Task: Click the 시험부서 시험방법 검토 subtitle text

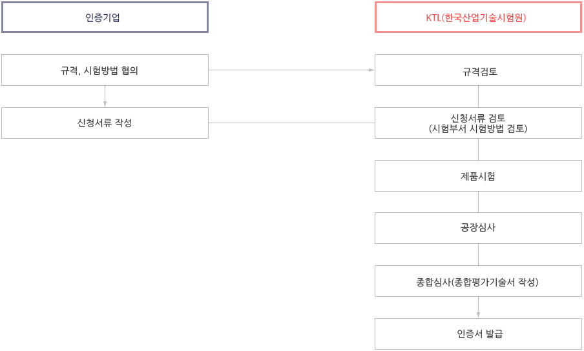Action: pyautogui.click(x=478, y=128)
